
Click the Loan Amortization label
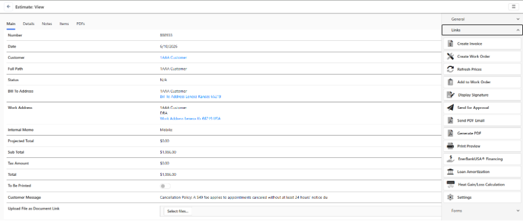click(x=473, y=172)
